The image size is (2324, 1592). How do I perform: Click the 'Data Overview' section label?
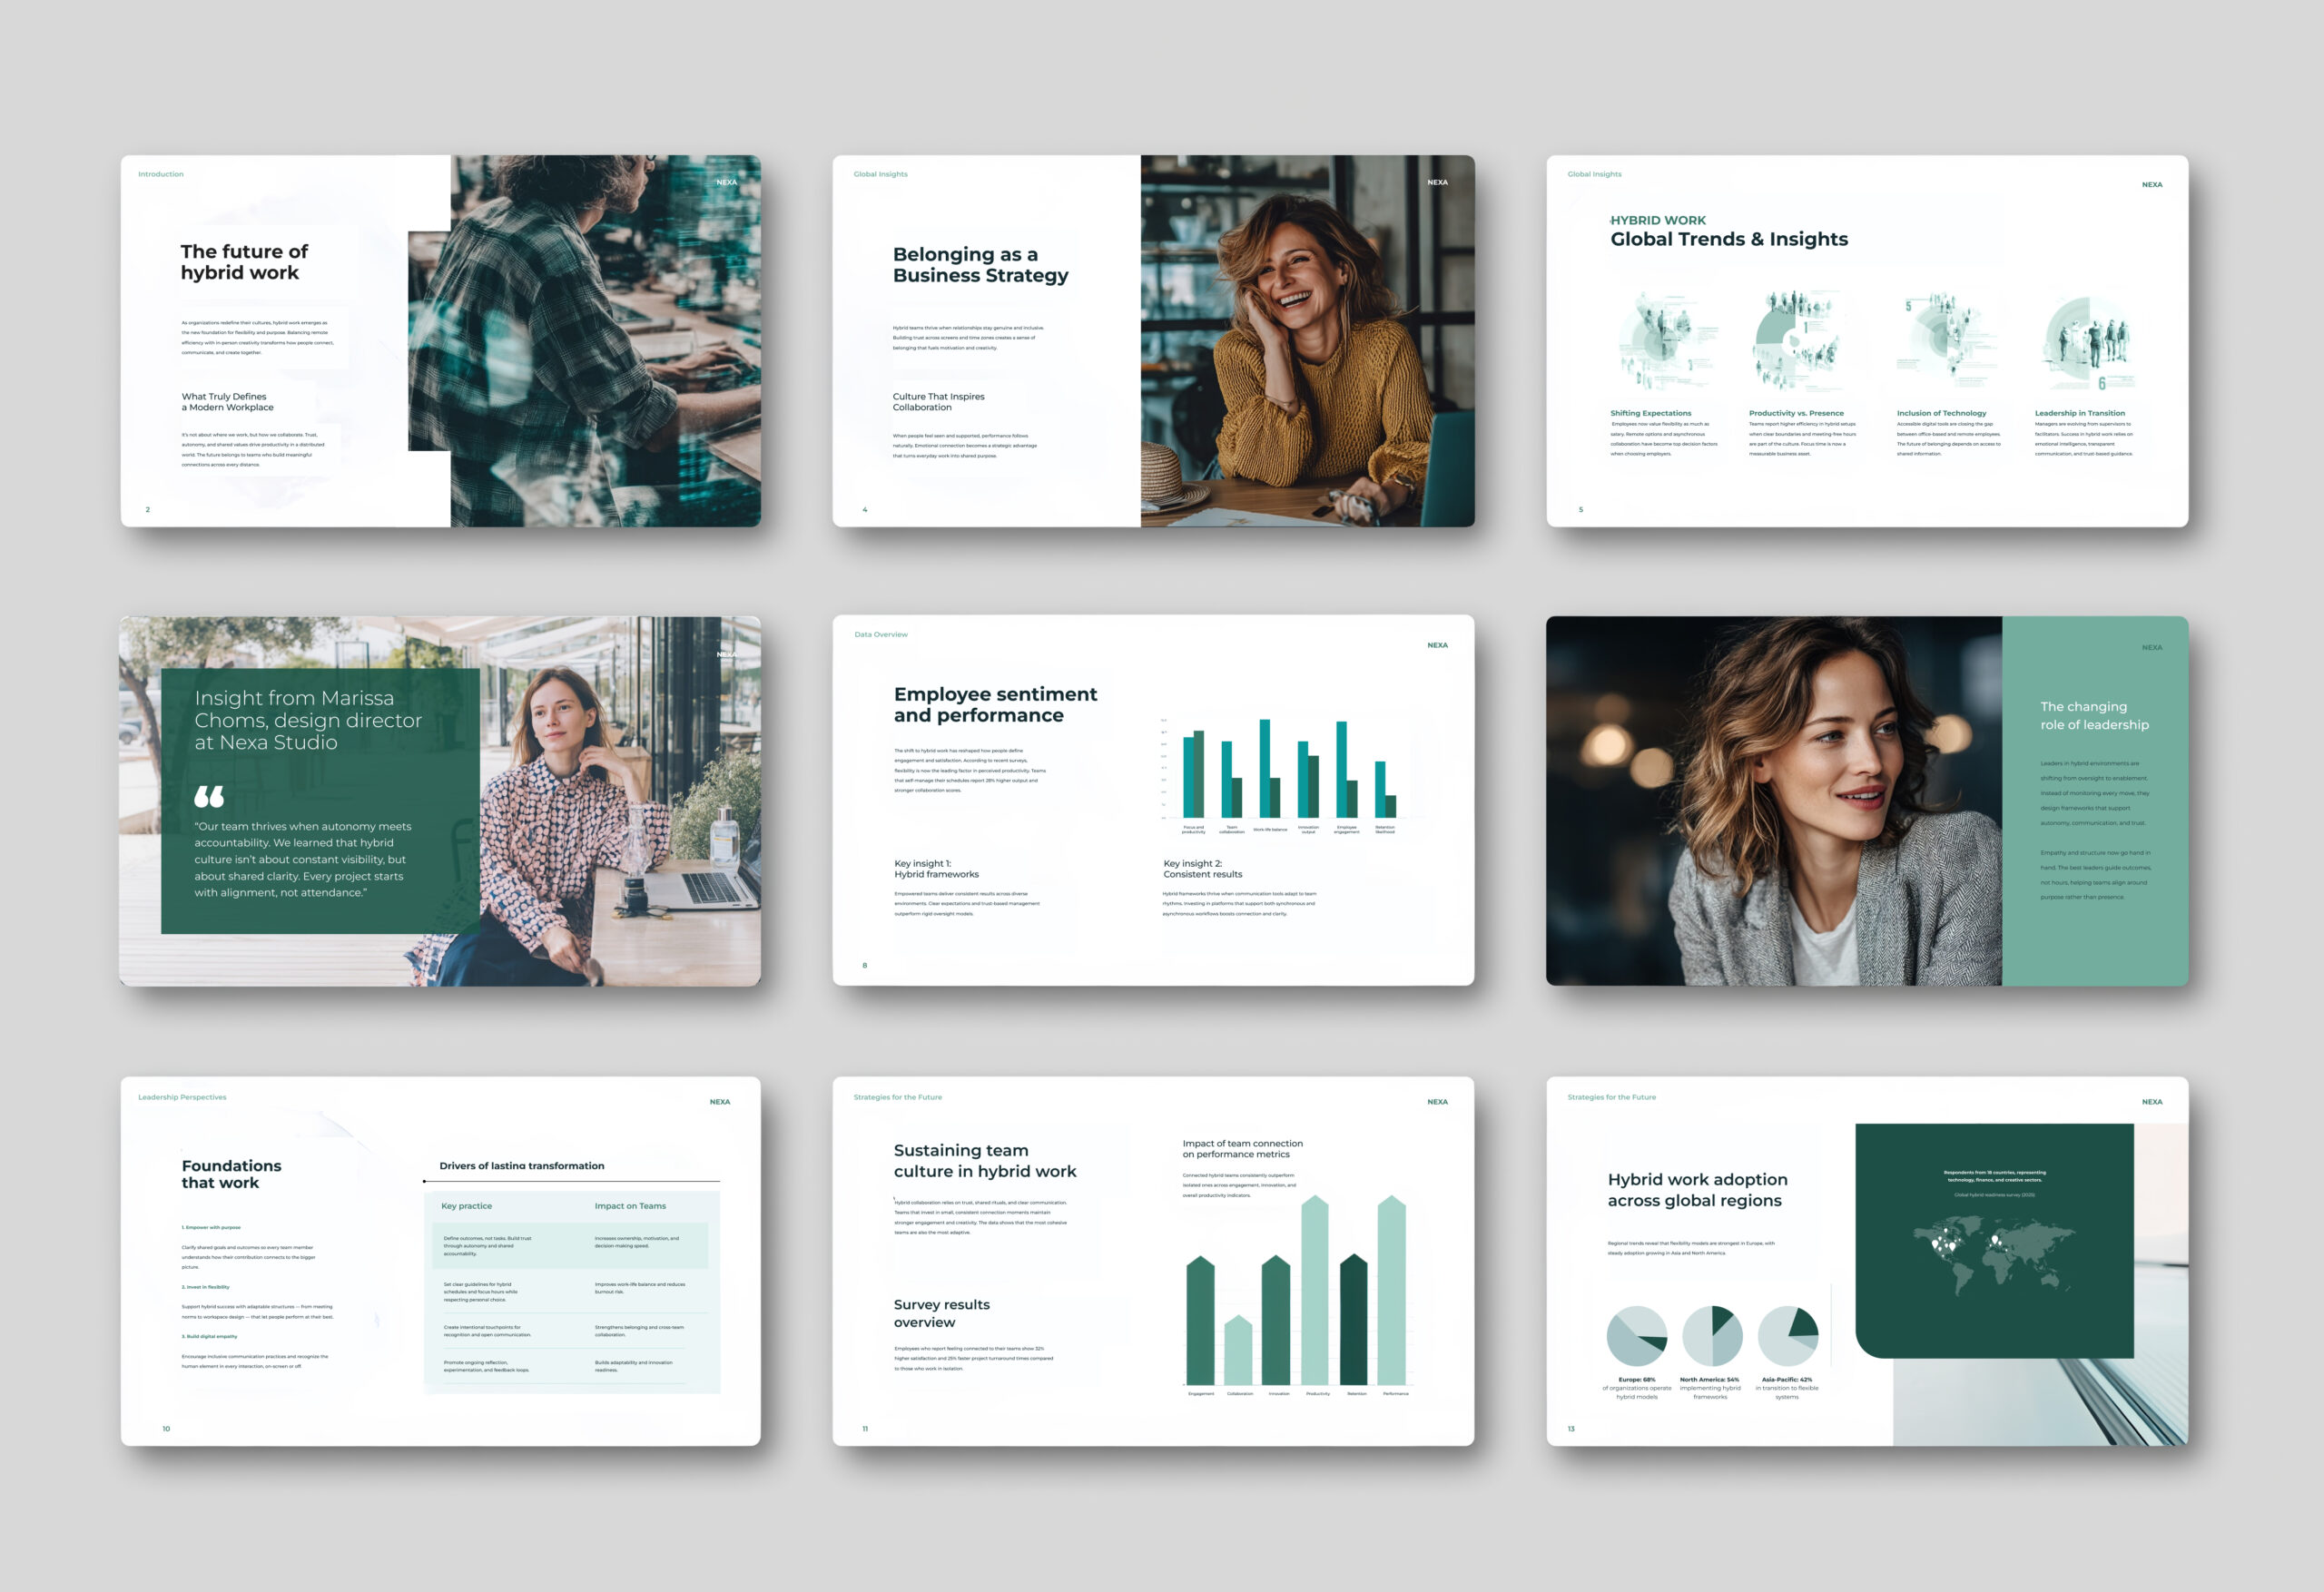click(x=881, y=634)
